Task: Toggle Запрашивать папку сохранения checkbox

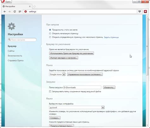Action: coord(50,92)
